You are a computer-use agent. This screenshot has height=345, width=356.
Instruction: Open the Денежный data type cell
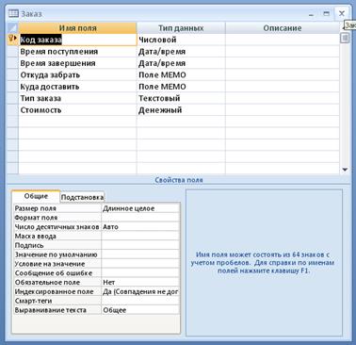click(x=181, y=110)
